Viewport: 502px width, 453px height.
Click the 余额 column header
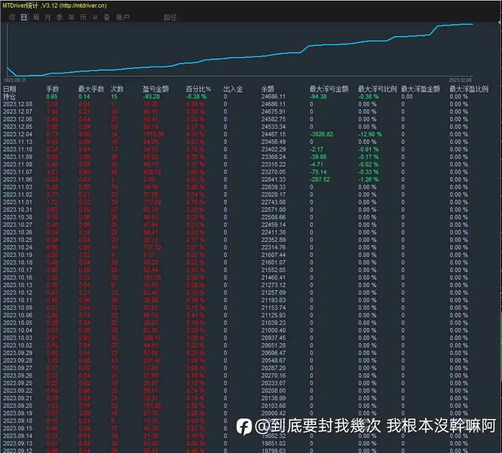[x=267, y=89]
